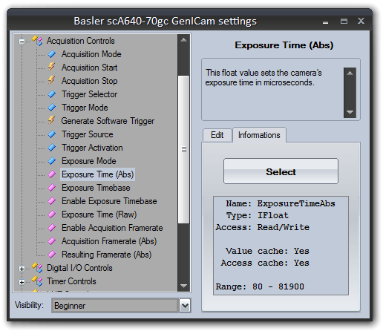The height and width of the screenshot is (331, 383).
Task: Click the lightning icon beside Generate Software Trigger
Action: pos(52,120)
